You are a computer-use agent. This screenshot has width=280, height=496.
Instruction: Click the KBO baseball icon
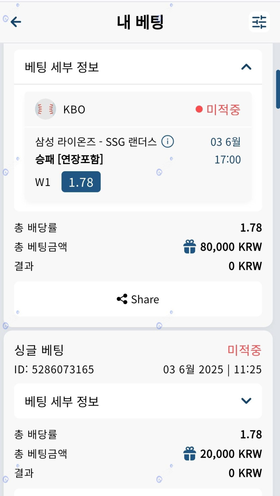point(45,109)
